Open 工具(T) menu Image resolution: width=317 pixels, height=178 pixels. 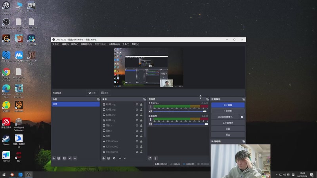coord(126,44)
